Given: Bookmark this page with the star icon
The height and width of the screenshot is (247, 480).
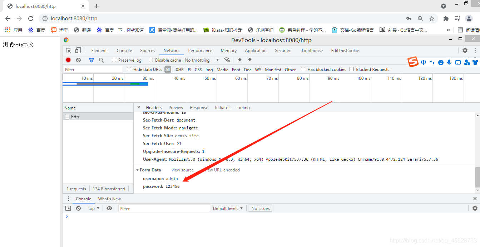Looking at the screenshot, I should (x=432, y=19).
